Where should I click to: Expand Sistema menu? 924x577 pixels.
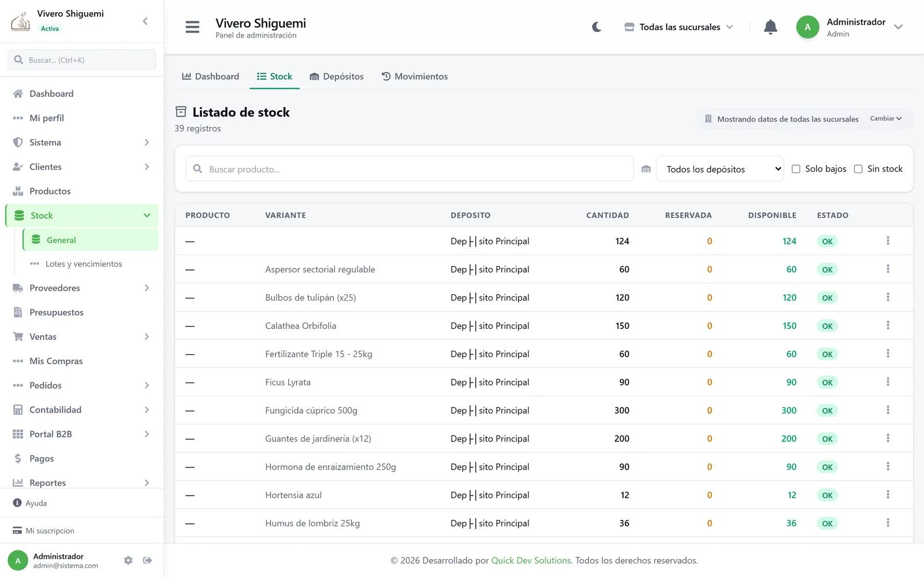click(82, 143)
